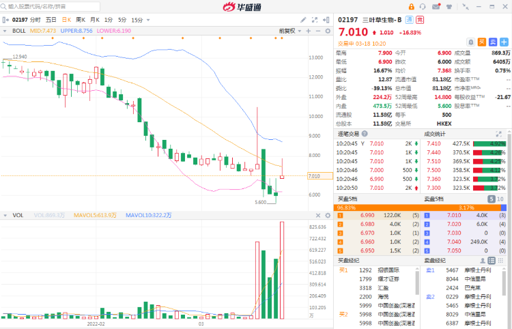The image size is (512, 329).
Task: Click the orange Buy (买) button
Action: (482, 42)
